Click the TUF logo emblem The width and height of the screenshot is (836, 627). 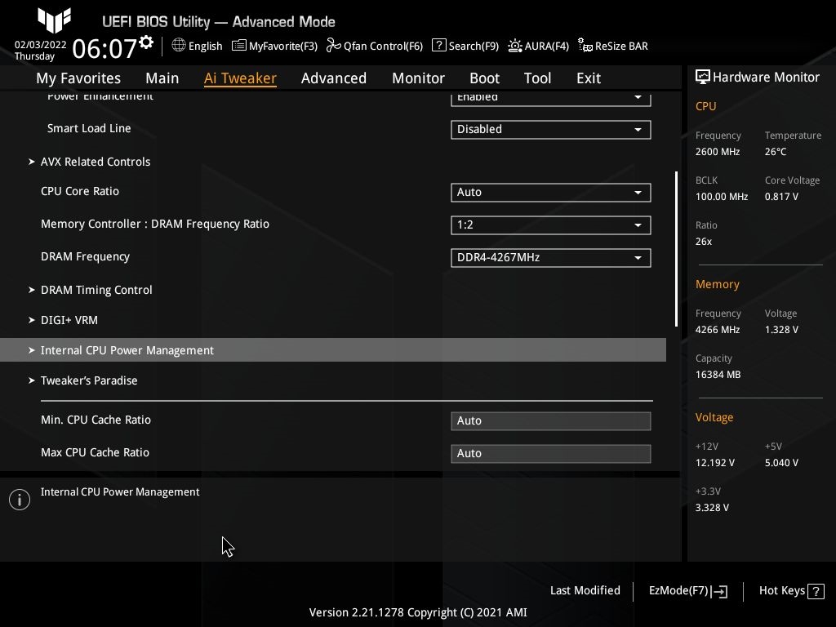(55, 20)
